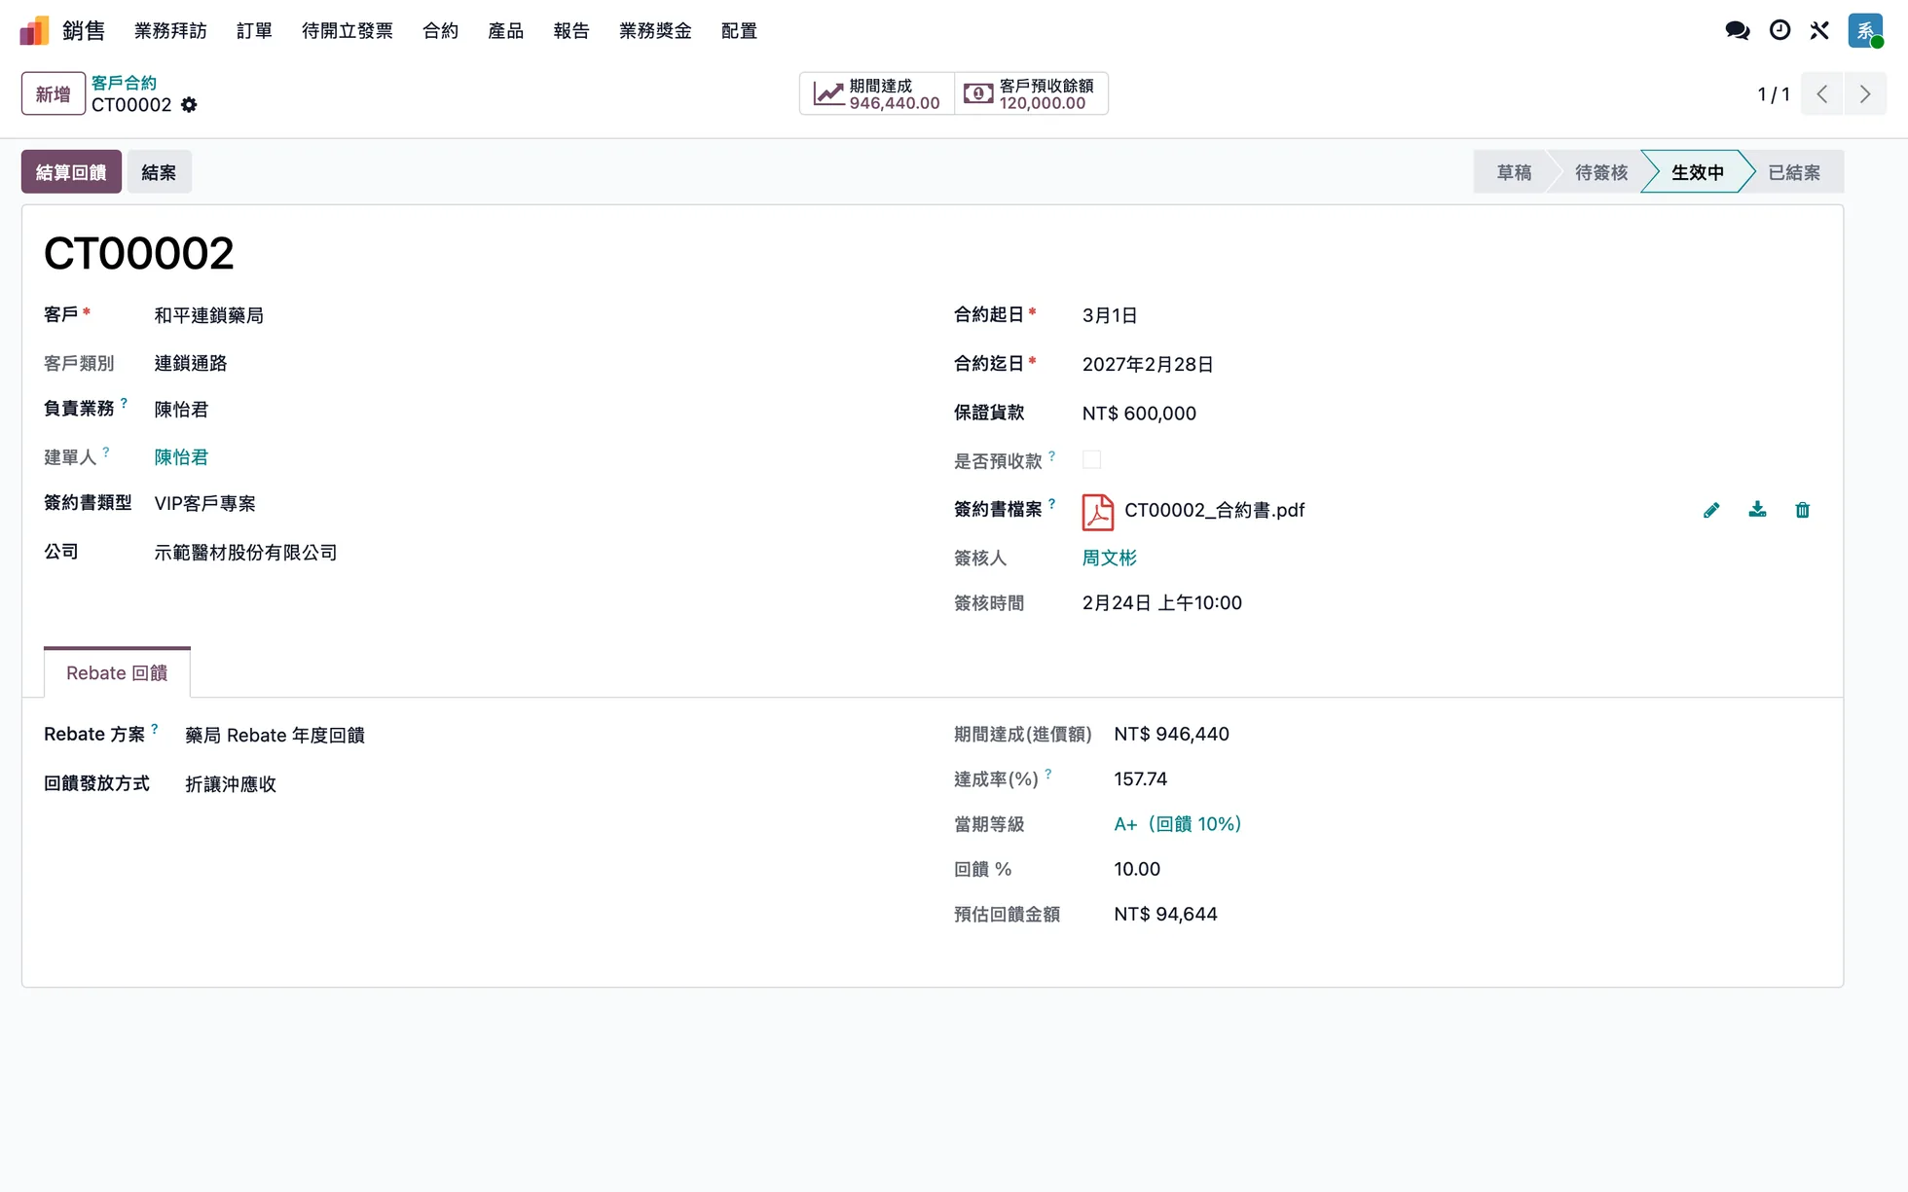Open the period achievement stat button
Screen dimensions: 1908x1192
tap(877, 94)
